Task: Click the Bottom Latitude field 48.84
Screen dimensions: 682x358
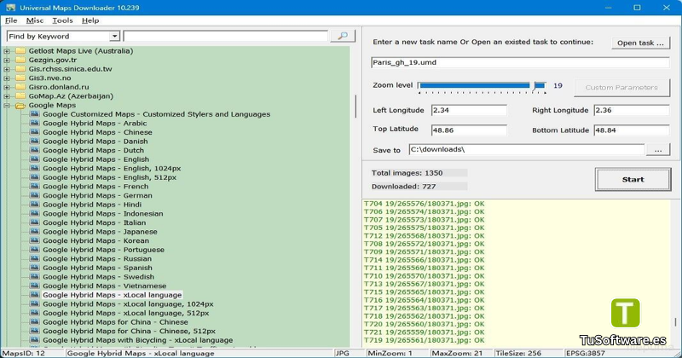Action: pos(632,130)
